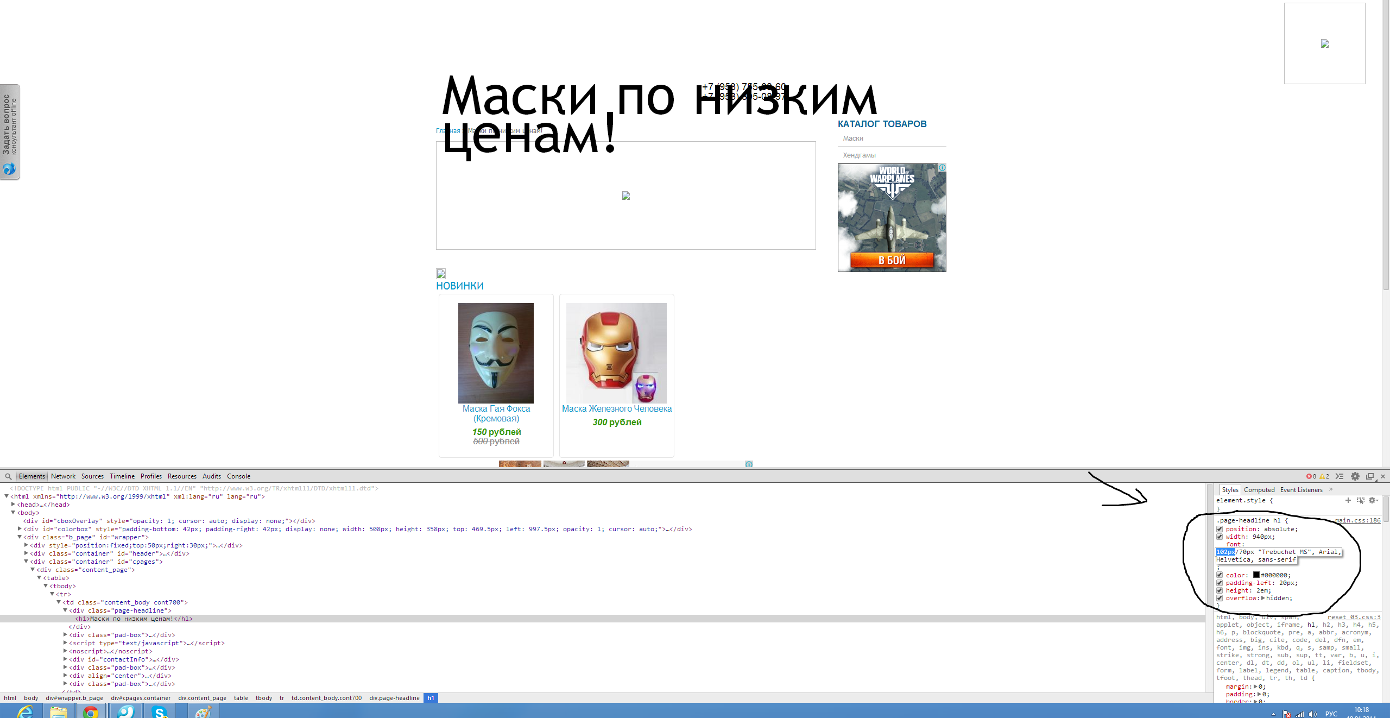The width and height of the screenshot is (1390, 718).
Task: Open File Explorer from taskbar
Action: click(58, 711)
